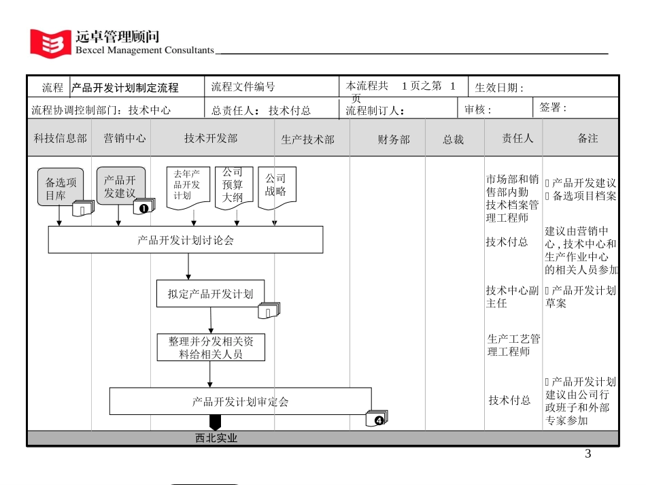The width and height of the screenshot is (646, 485).
Task: Click document icon numbered 4 at 审定会
Action: 377,418
